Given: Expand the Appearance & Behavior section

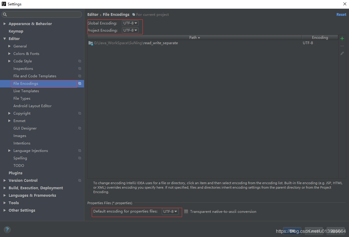Looking at the screenshot, I should [4, 23].
